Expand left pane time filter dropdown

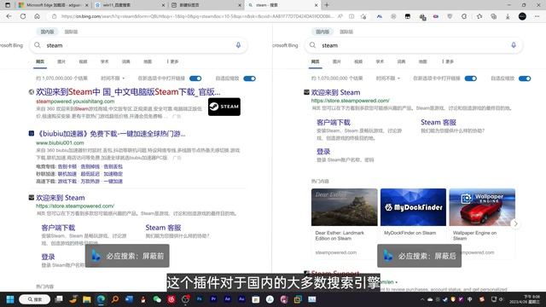(x=113, y=78)
